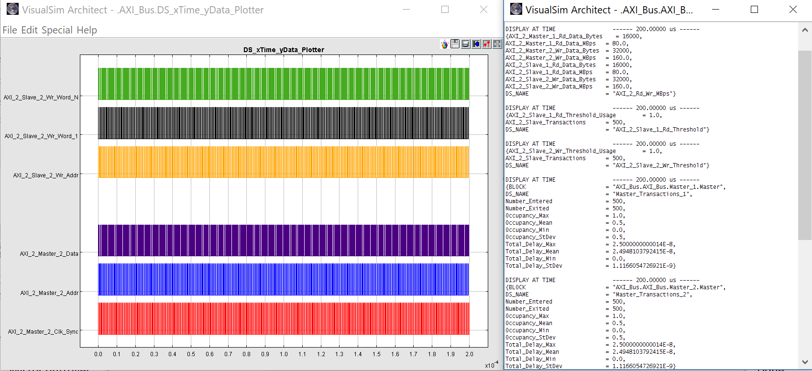Open the File menu
The image size is (812, 371).
point(10,30)
